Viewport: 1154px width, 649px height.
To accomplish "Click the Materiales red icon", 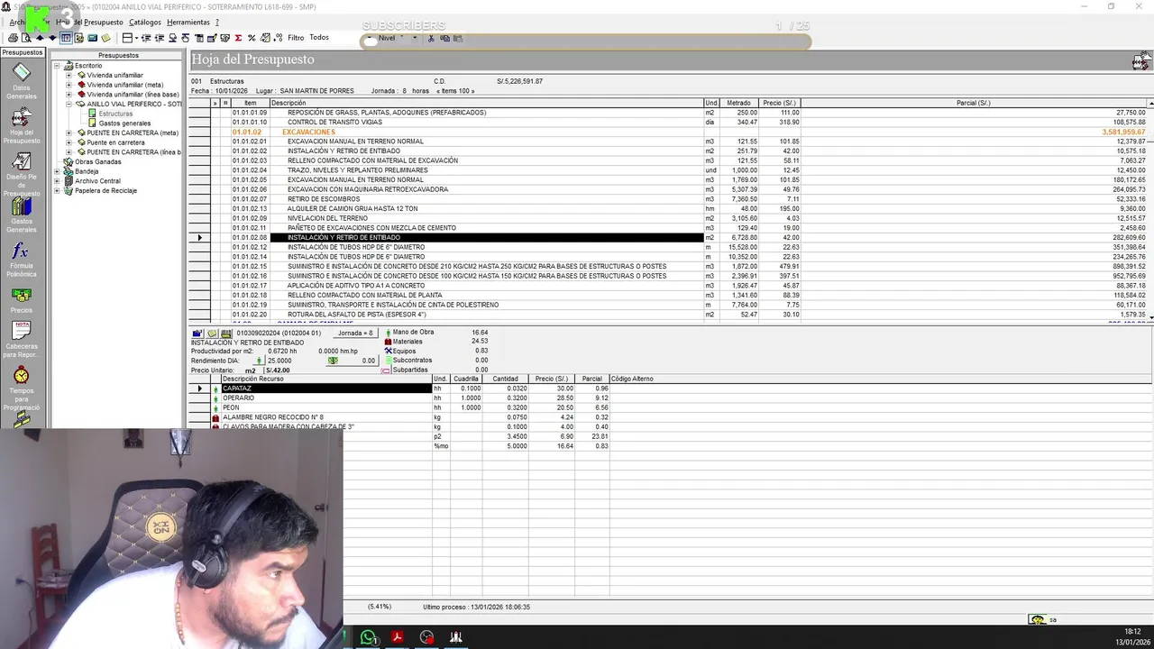I will (x=388, y=342).
